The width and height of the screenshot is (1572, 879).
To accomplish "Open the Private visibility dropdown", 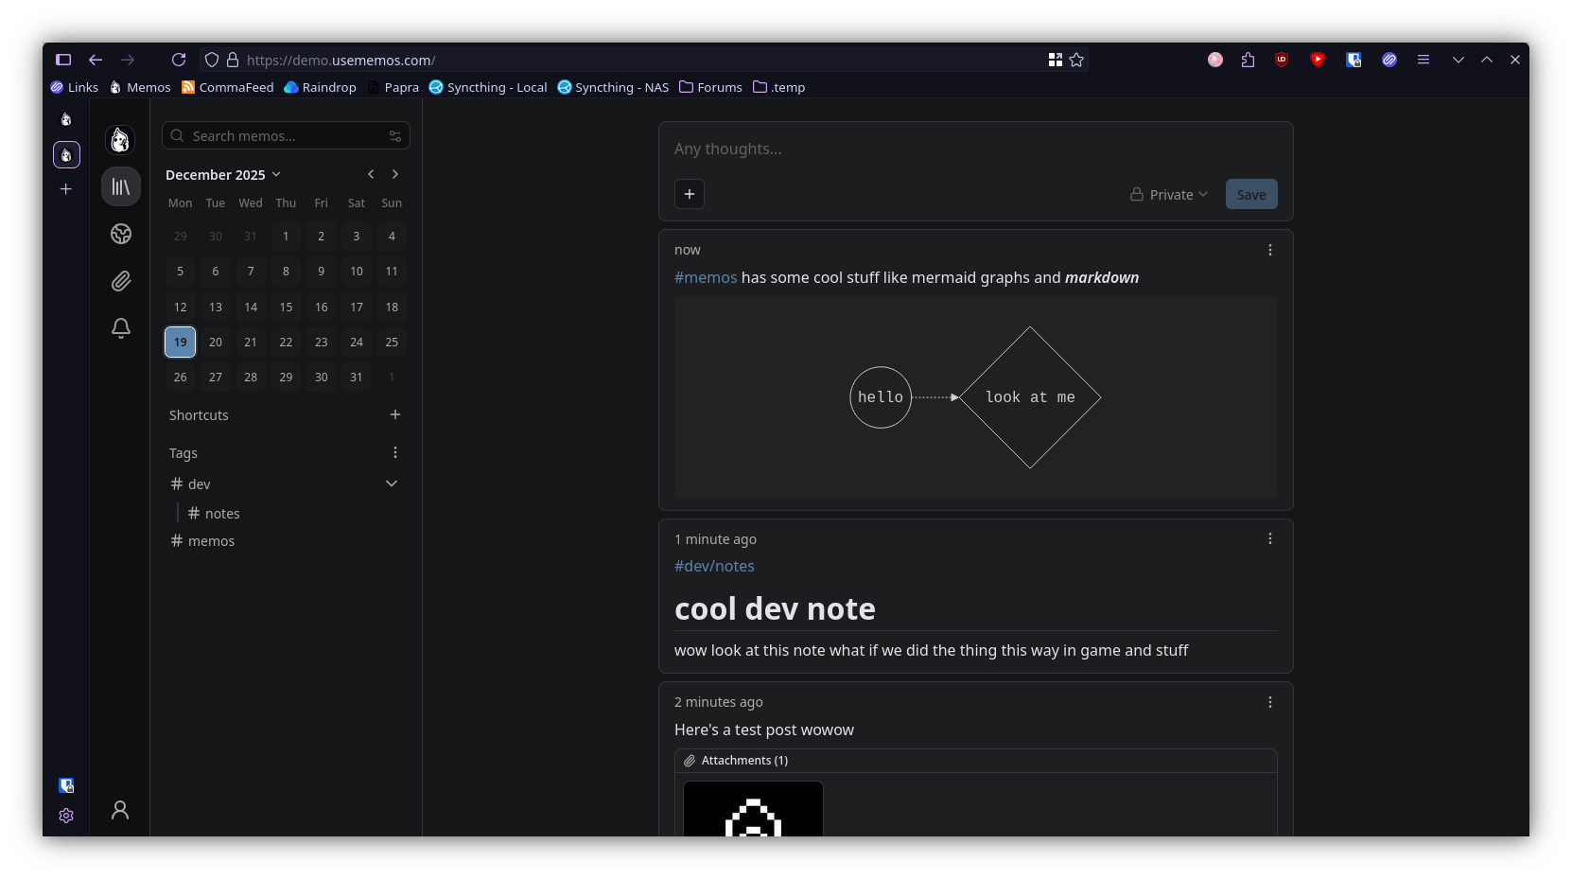I will [1169, 194].
